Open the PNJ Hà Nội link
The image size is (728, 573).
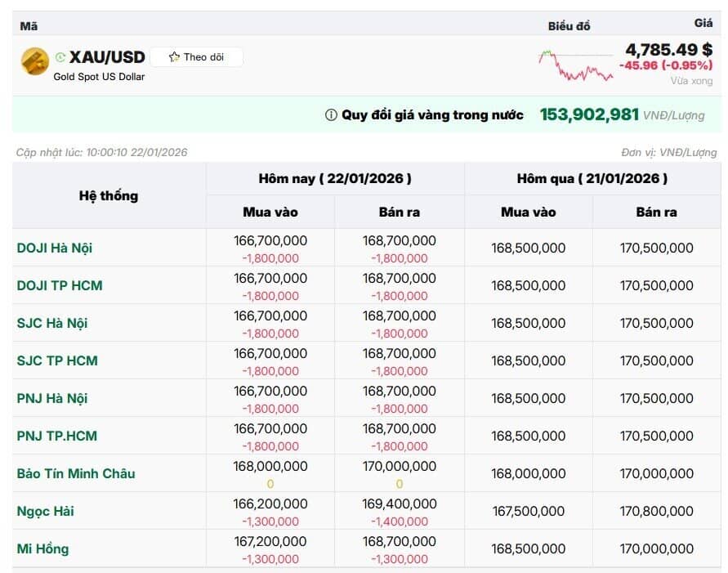pos(52,398)
